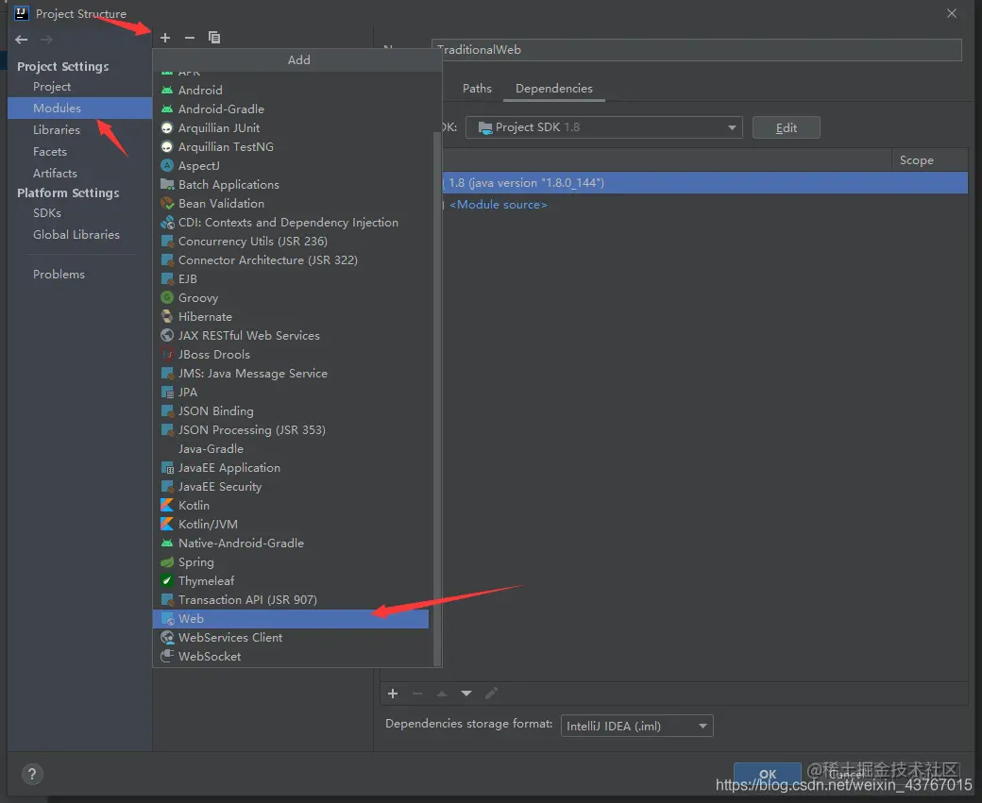The height and width of the screenshot is (803, 982).
Task: Choose WebSocket entry
Action: [x=291, y=657]
